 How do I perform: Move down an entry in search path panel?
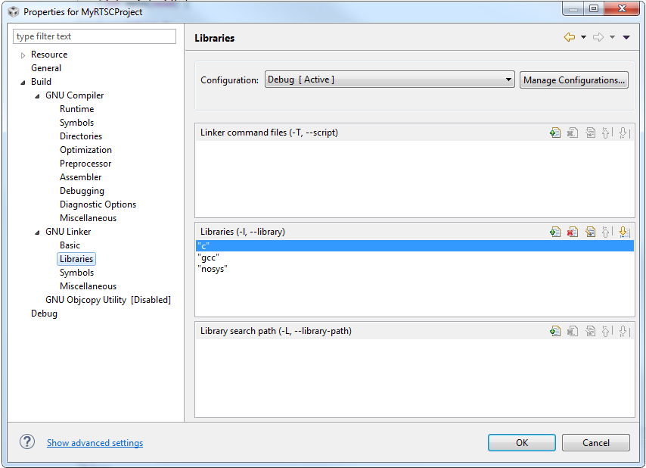tap(624, 331)
